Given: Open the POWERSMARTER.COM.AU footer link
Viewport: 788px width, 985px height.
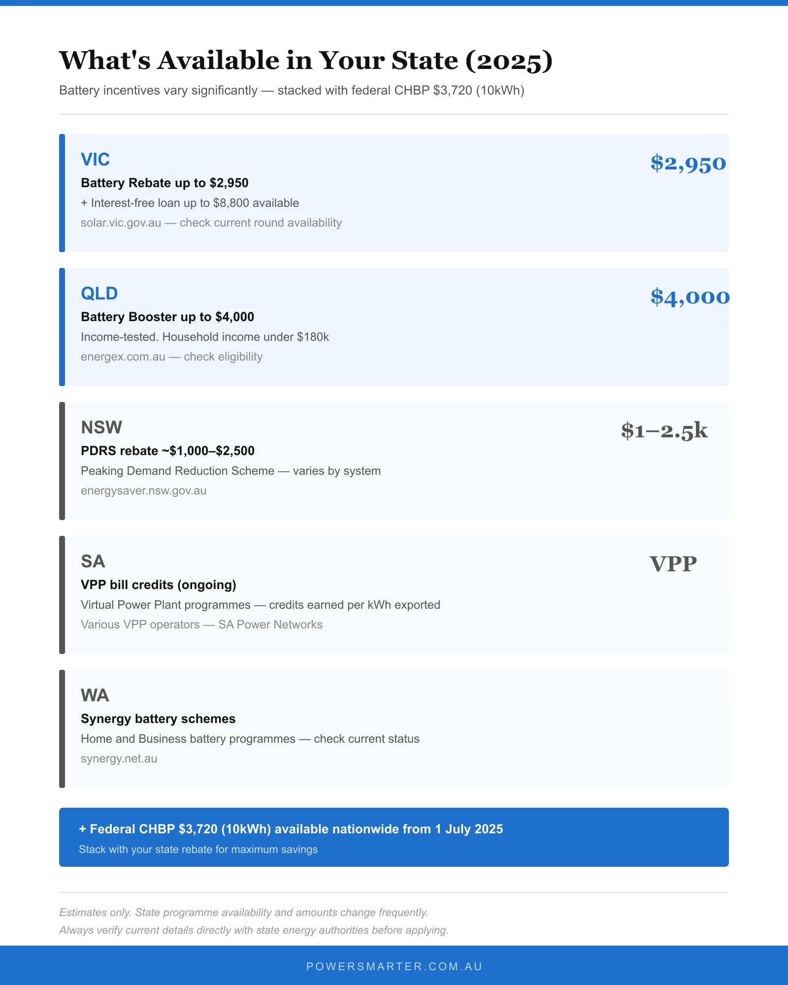Looking at the screenshot, I should (394, 966).
